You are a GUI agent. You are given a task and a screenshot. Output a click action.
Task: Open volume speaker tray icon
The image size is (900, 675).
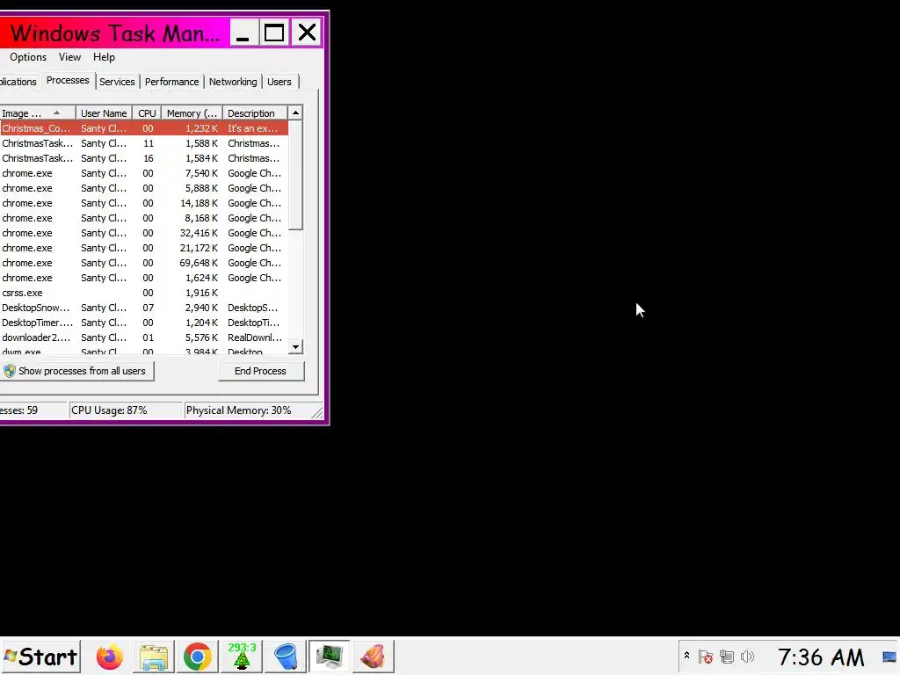tap(747, 657)
